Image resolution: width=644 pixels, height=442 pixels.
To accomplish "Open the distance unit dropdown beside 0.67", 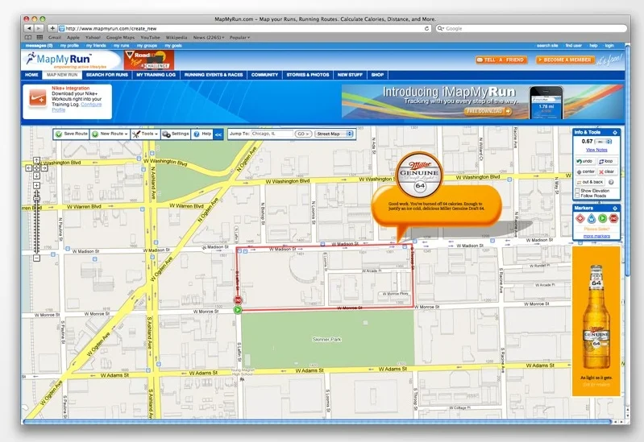I will (604, 142).
